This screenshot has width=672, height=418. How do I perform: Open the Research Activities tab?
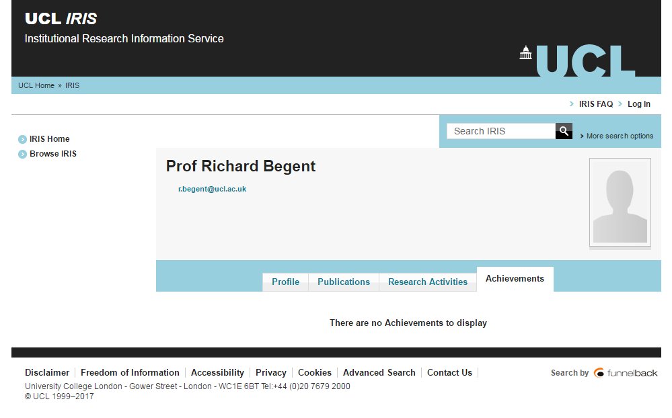428,282
